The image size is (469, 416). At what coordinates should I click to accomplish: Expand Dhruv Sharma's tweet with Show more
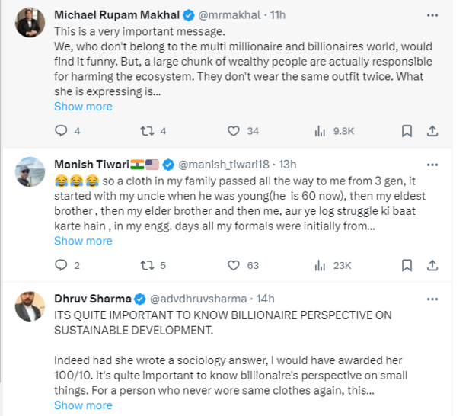tap(83, 405)
